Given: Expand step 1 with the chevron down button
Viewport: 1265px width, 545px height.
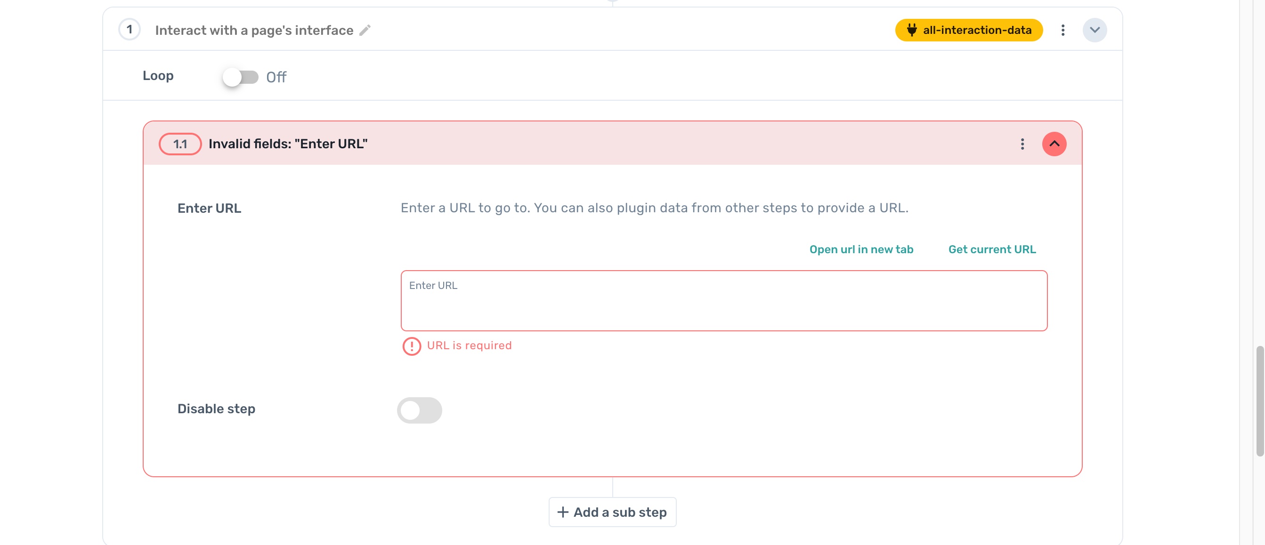Looking at the screenshot, I should click(1095, 31).
